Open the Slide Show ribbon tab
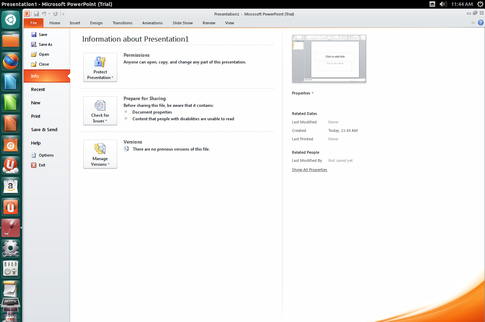This screenshot has height=322, width=485. click(182, 23)
